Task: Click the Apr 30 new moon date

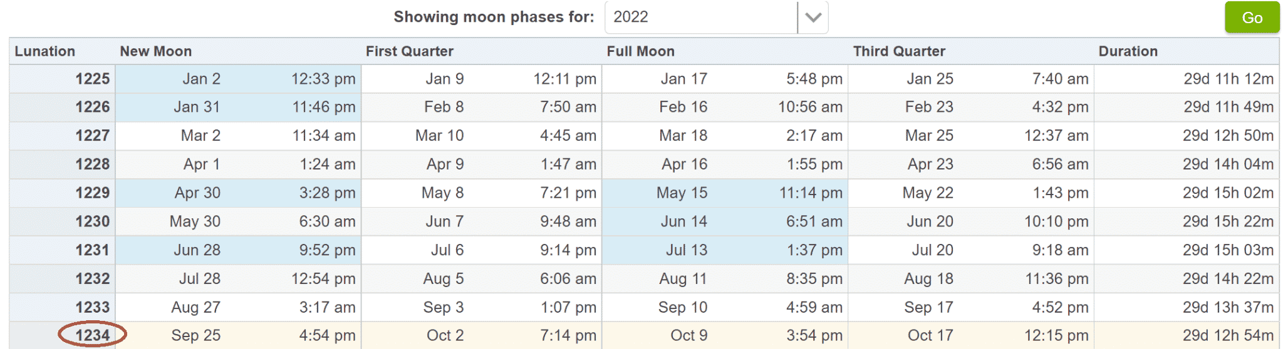Action: [197, 193]
